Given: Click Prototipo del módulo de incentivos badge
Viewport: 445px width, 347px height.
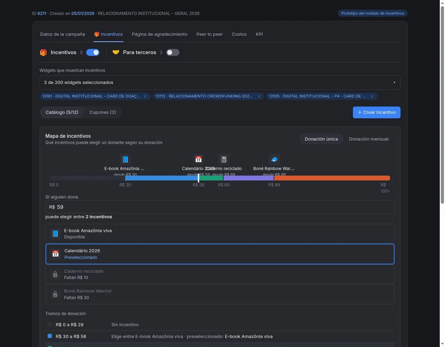Looking at the screenshot, I should 373,13.
